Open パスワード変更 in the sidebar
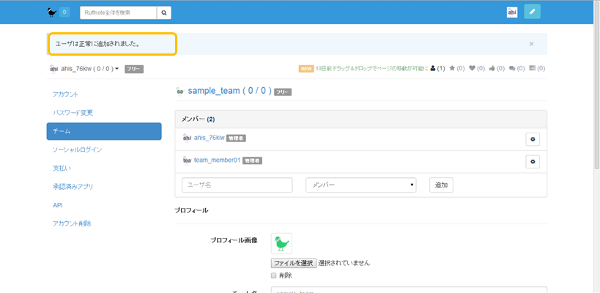600x293 pixels. point(73,113)
